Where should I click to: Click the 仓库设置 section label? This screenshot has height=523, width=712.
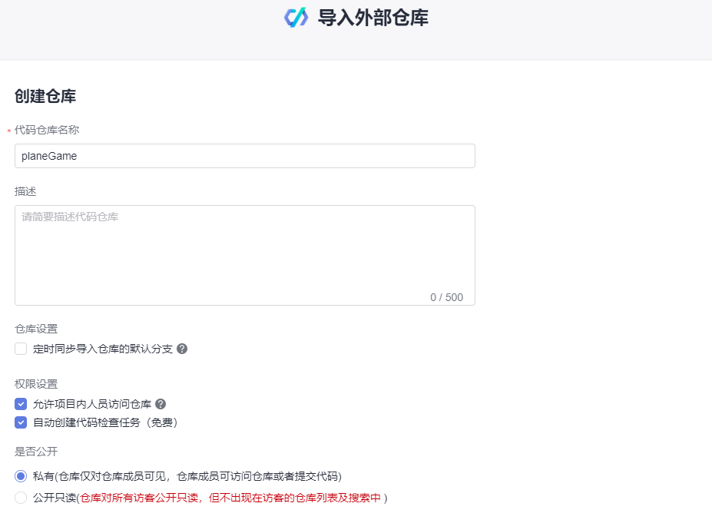pyautogui.click(x=36, y=329)
